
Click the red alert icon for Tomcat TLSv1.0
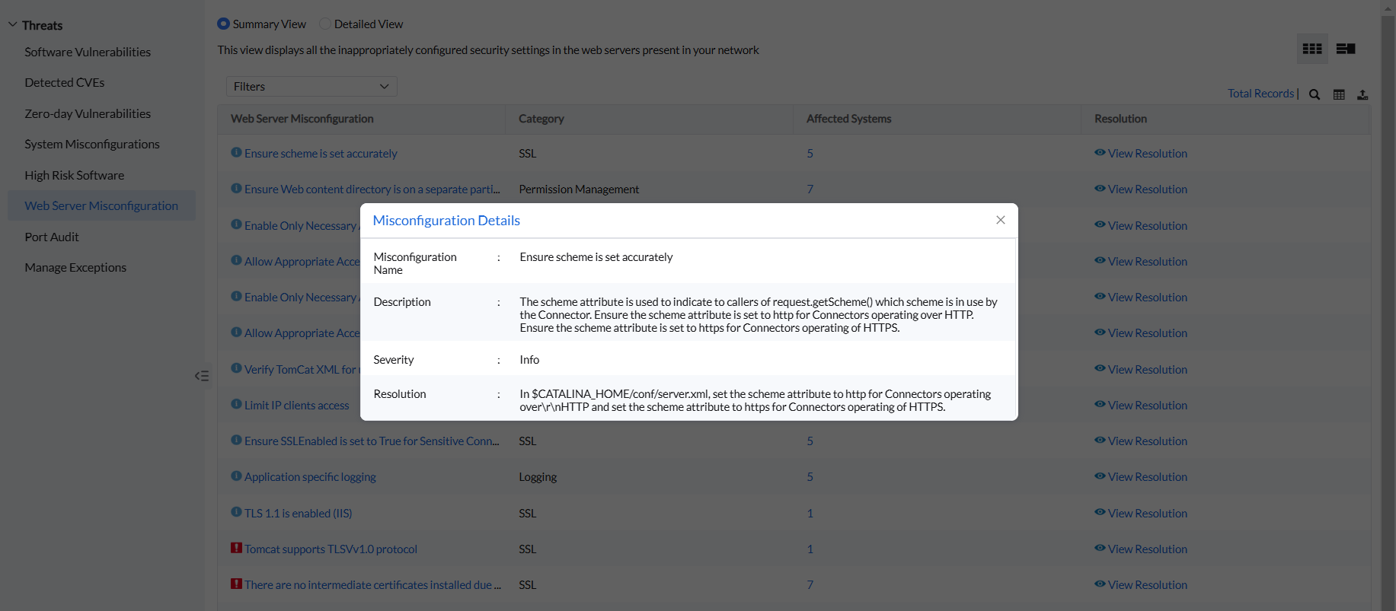(236, 548)
